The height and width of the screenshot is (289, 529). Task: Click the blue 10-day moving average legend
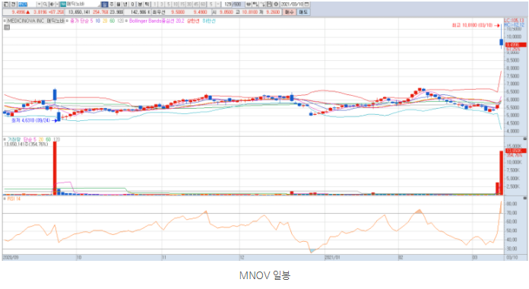pyautogui.click(x=97, y=21)
